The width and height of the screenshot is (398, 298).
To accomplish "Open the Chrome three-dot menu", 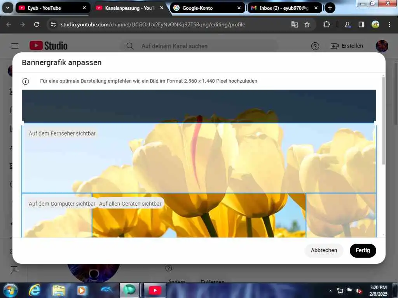I will pyautogui.click(x=389, y=24).
